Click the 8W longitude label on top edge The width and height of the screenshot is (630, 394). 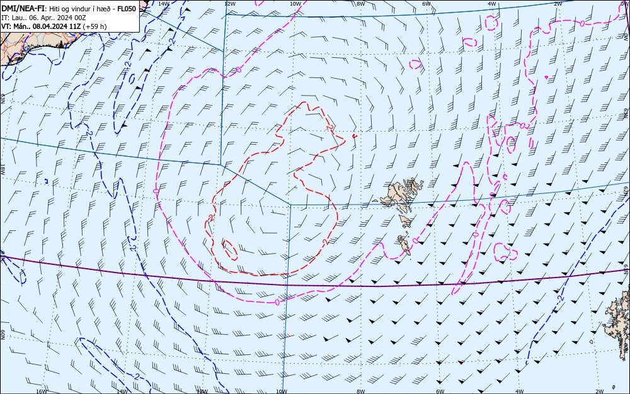point(361,4)
